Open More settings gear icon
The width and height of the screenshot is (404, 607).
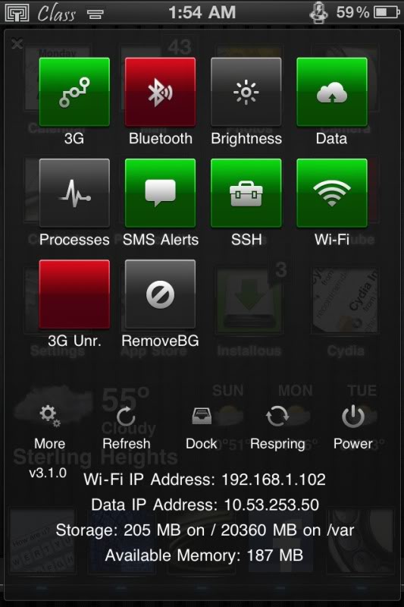pyautogui.click(x=49, y=416)
